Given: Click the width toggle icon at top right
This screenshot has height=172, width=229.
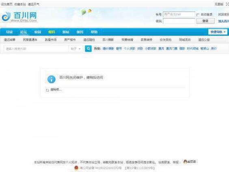Looking at the screenshot, I should point(227,4).
